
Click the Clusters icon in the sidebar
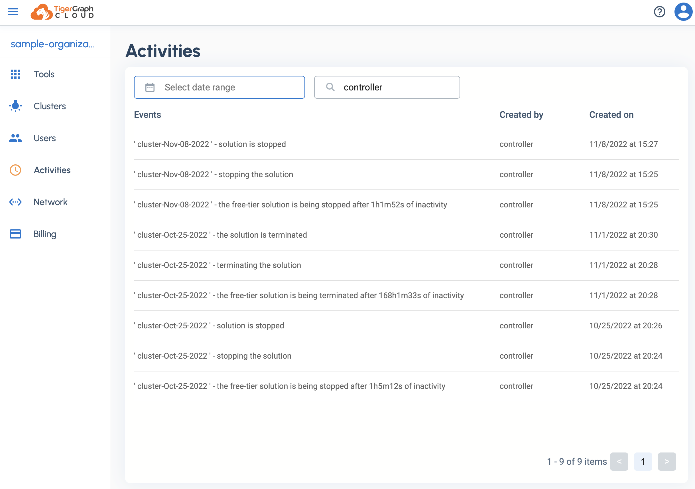pos(15,106)
